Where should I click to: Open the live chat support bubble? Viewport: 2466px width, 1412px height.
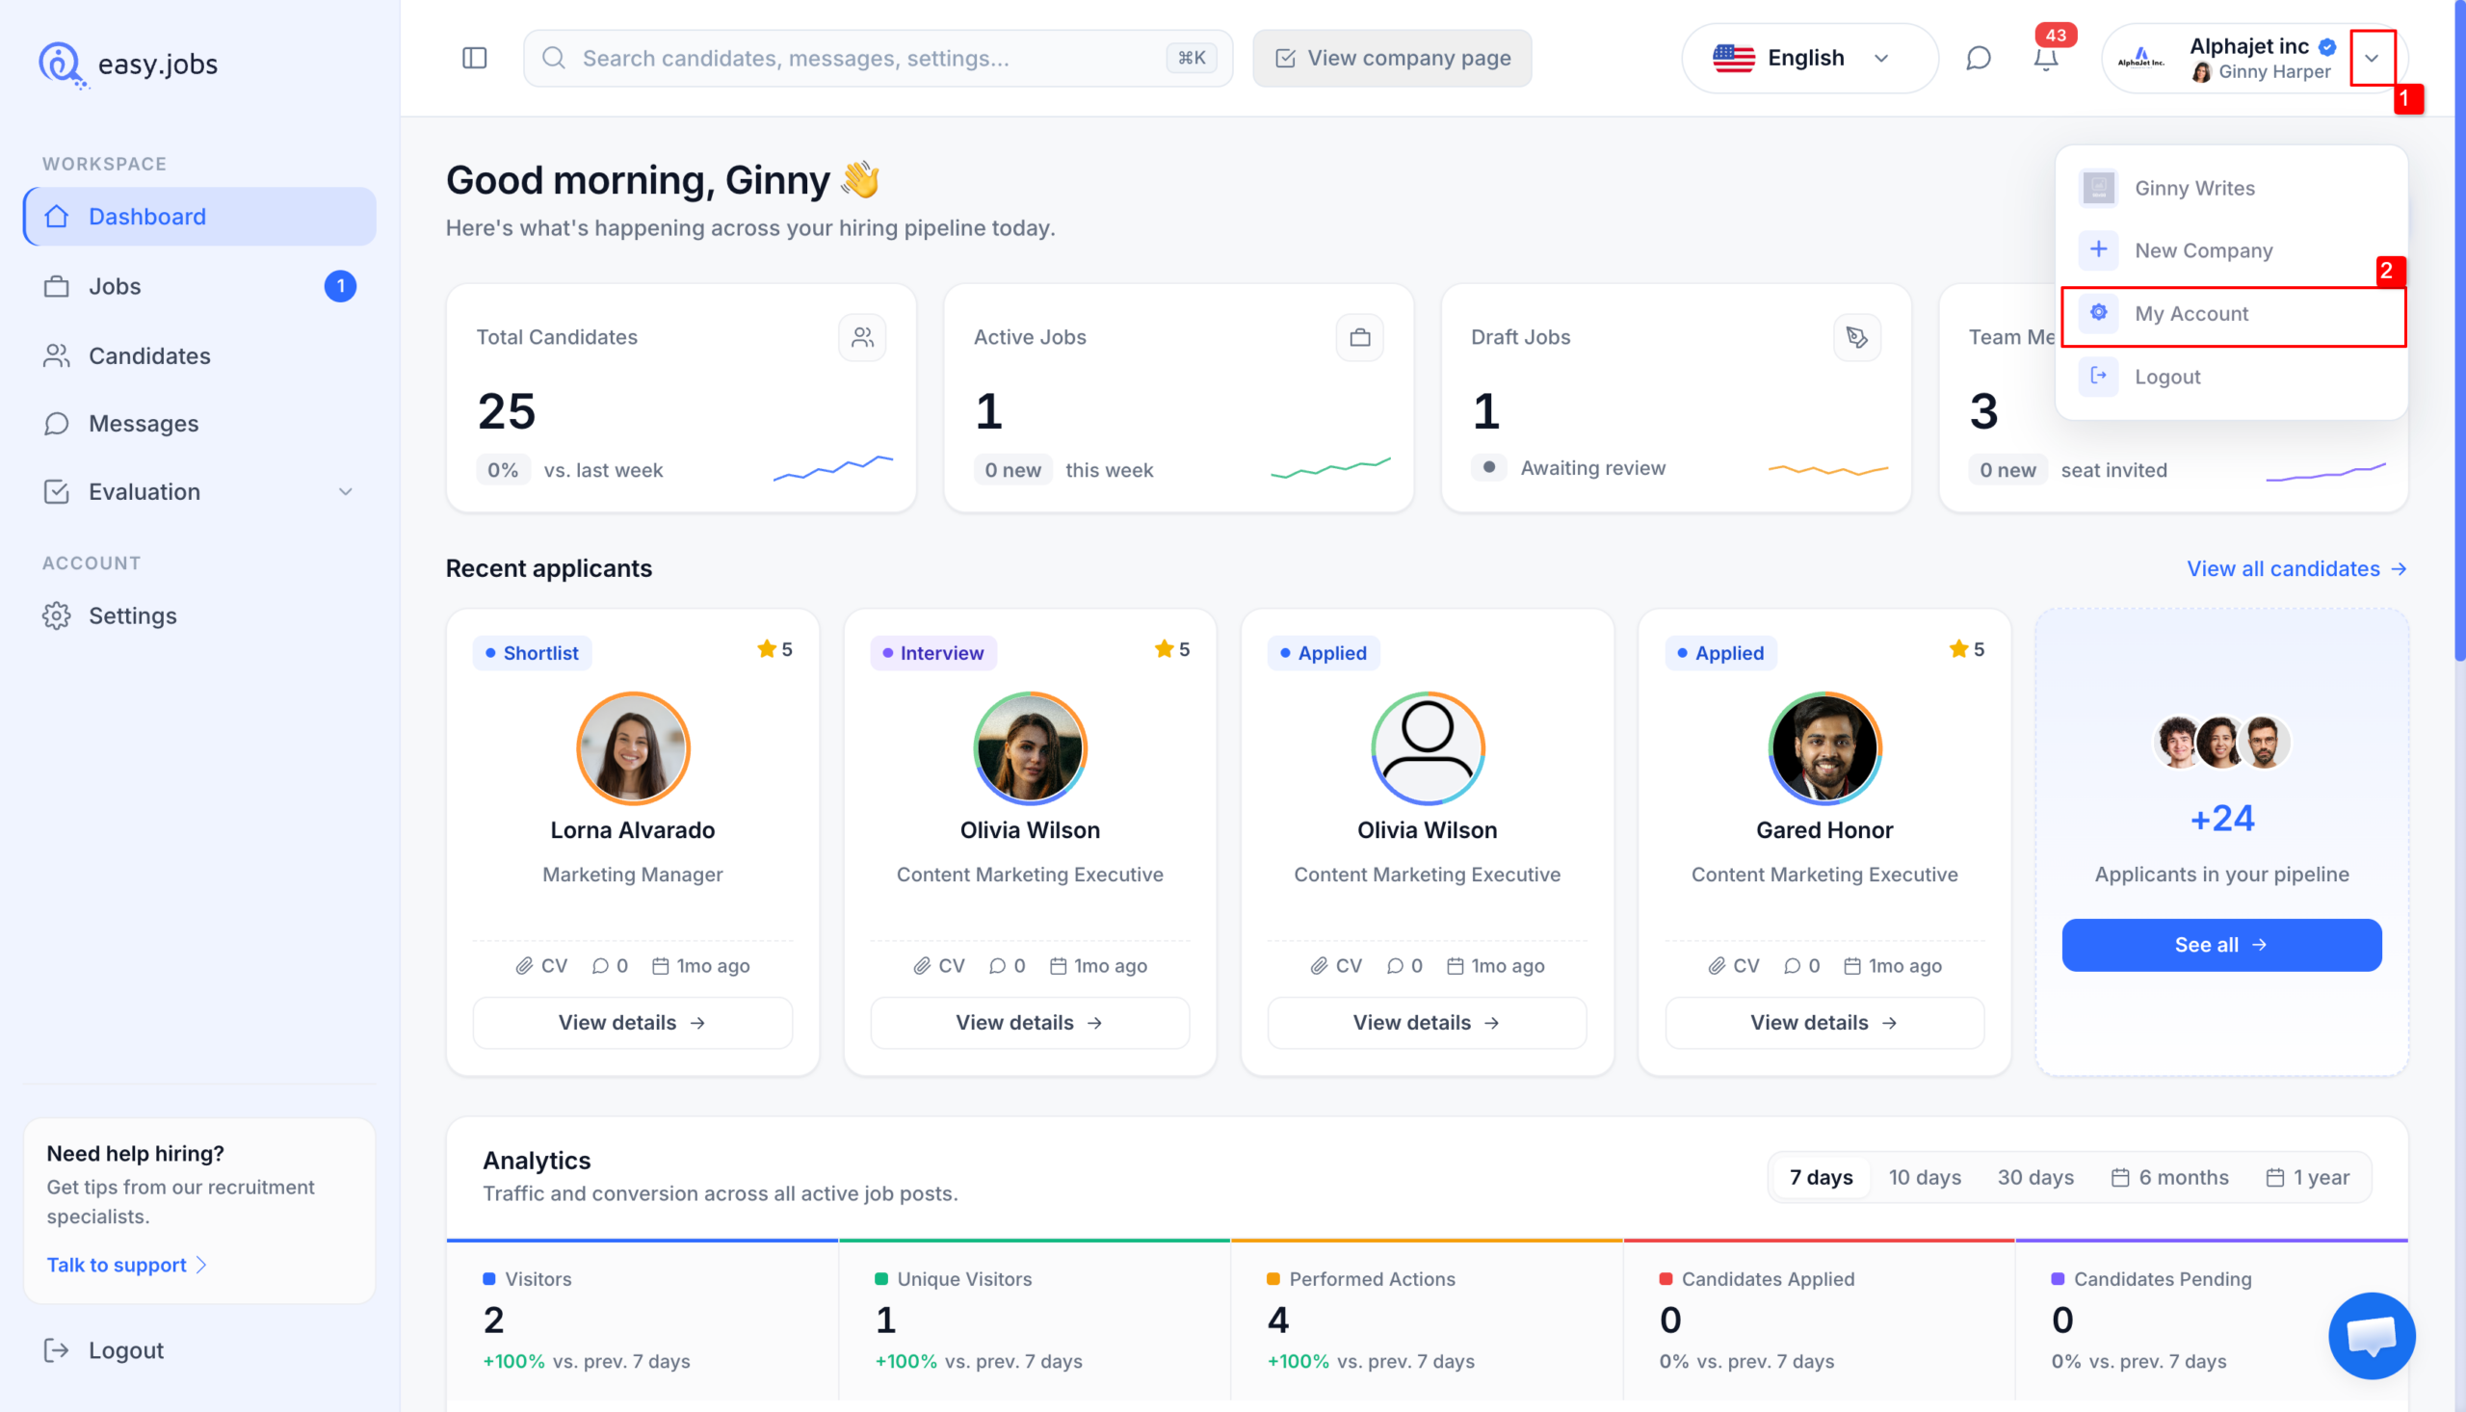pos(2371,1335)
